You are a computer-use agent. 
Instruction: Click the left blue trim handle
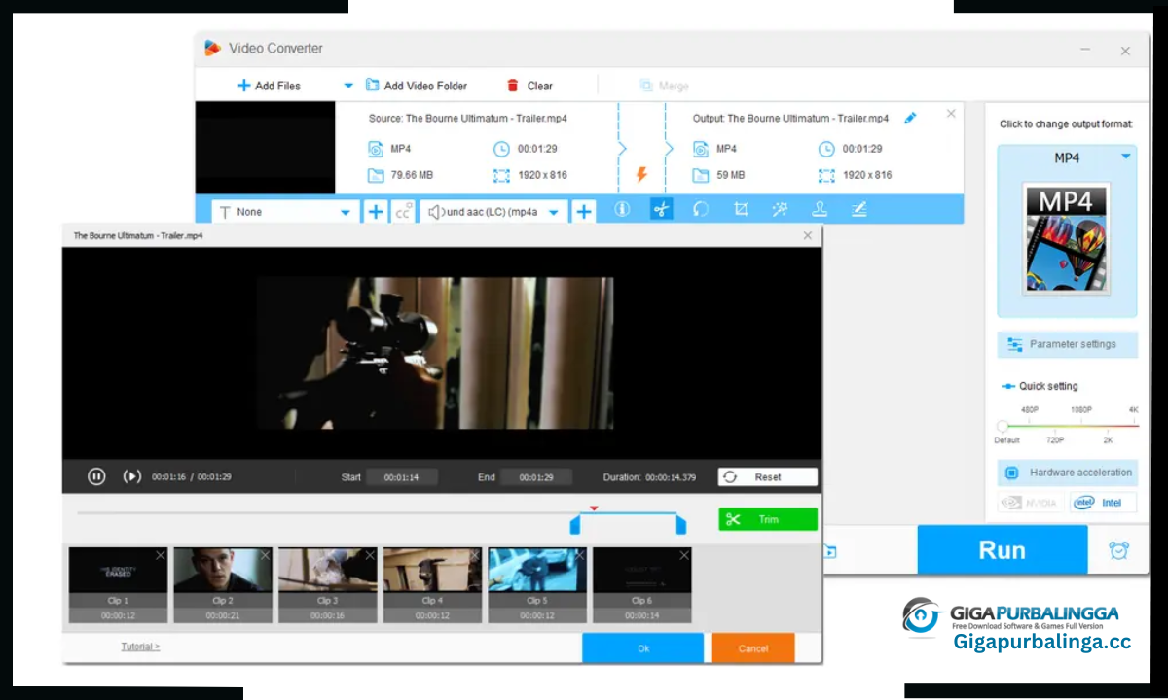[x=575, y=525]
